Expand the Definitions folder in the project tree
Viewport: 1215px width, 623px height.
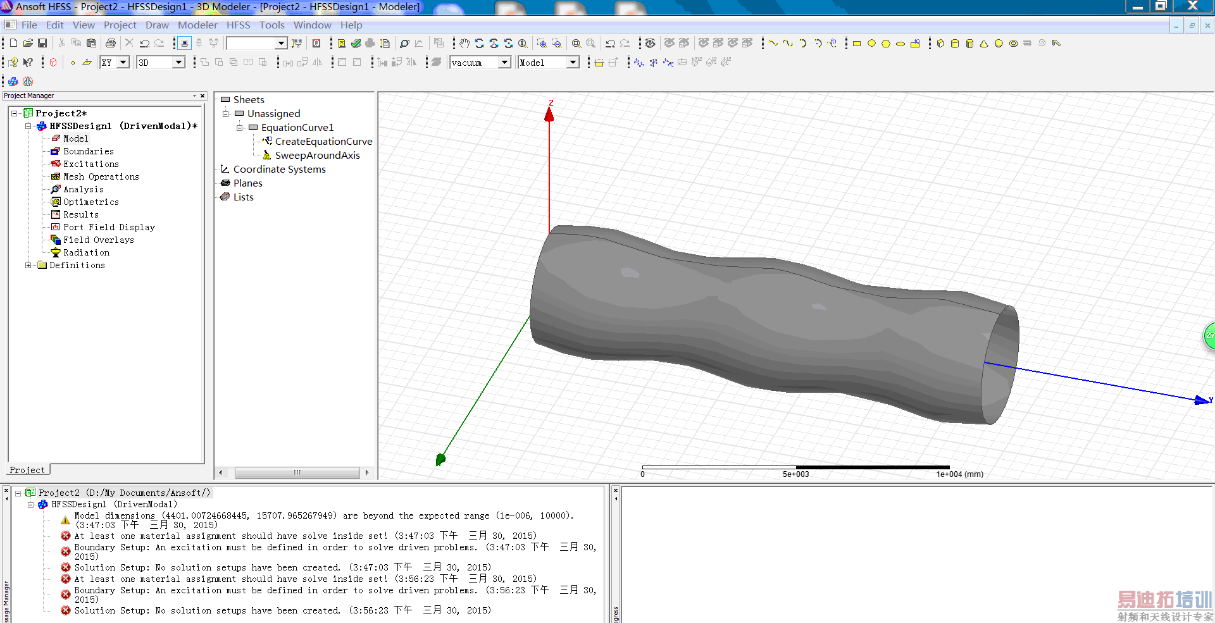(x=28, y=265)
